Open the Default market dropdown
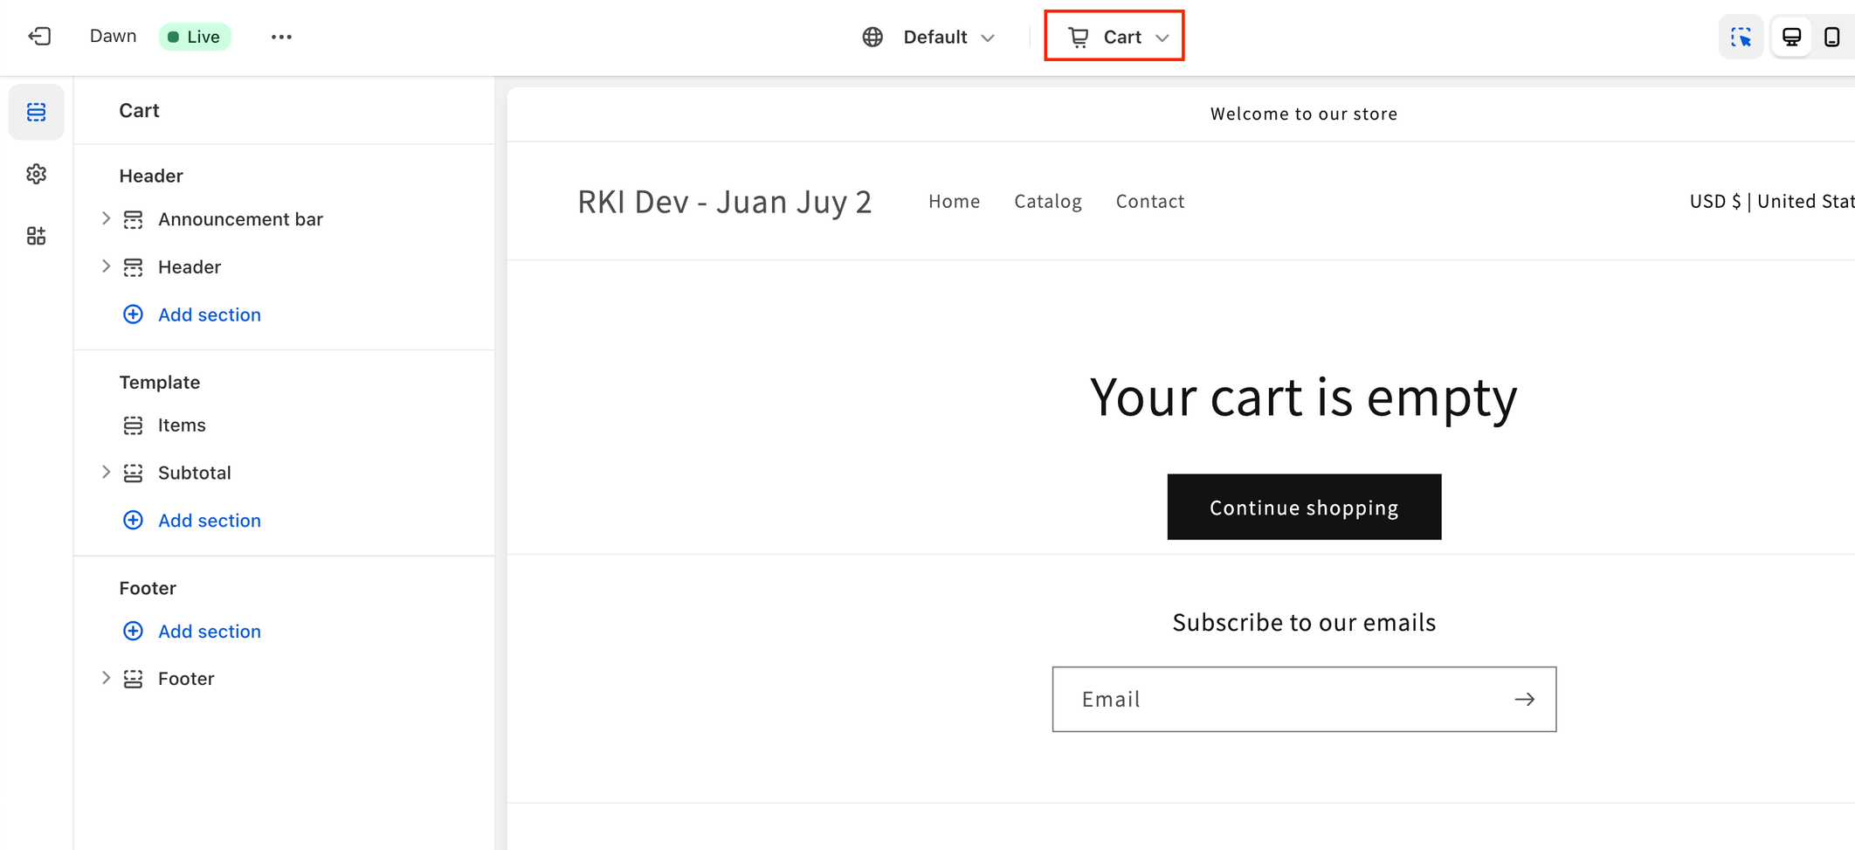Image resolution: width=1855 pixels, height=850 pixels. (929, 37)
